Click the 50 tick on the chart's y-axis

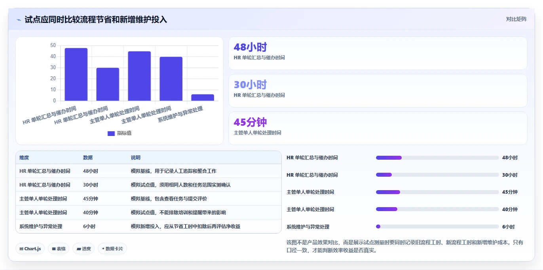[53, 45]
